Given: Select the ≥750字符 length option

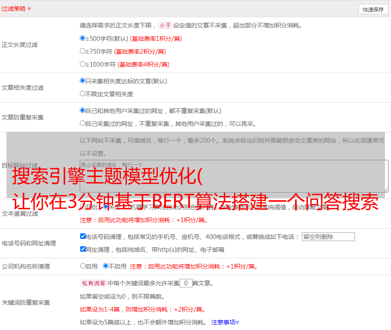Looking at the screenshot, I should (83, 51).
